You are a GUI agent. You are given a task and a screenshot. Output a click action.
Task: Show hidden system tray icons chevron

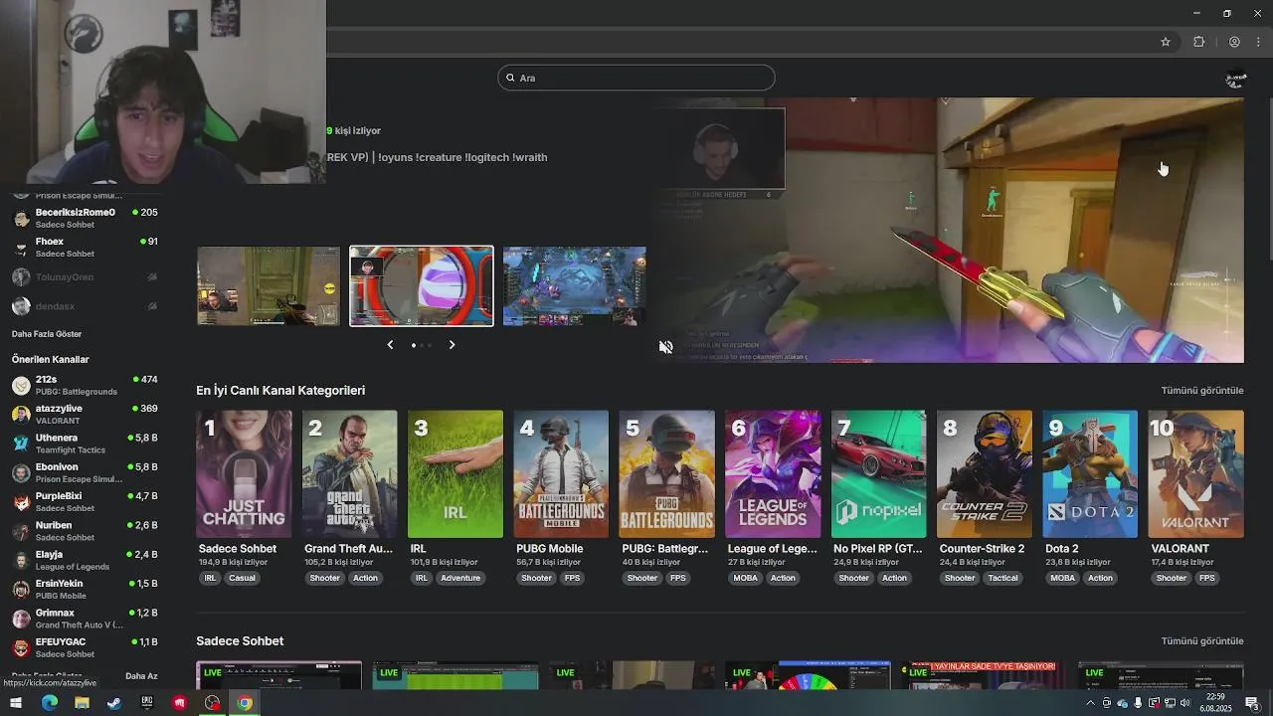click(1090, 703)
